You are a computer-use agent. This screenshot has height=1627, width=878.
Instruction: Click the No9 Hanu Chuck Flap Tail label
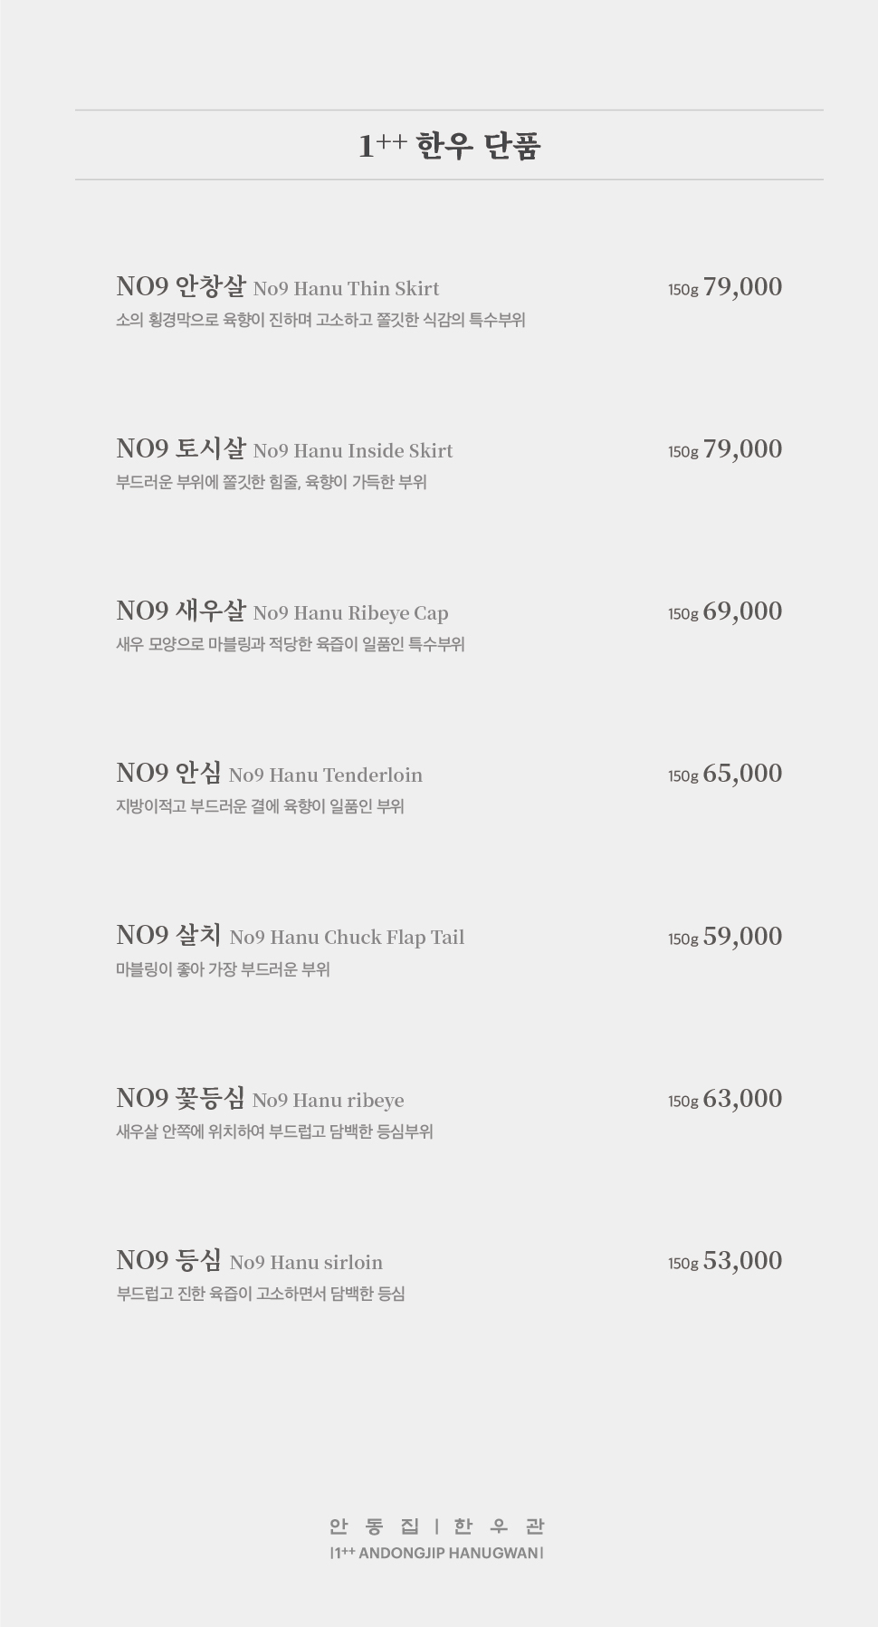(x=347, y=937)
